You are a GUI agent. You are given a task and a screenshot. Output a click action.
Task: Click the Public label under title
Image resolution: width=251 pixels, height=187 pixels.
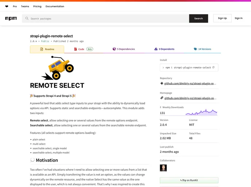45,41
